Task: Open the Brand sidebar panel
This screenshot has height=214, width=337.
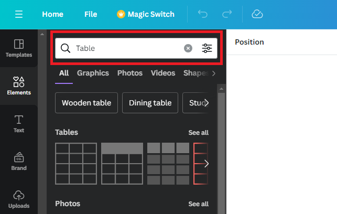Action: coord(19,162)
